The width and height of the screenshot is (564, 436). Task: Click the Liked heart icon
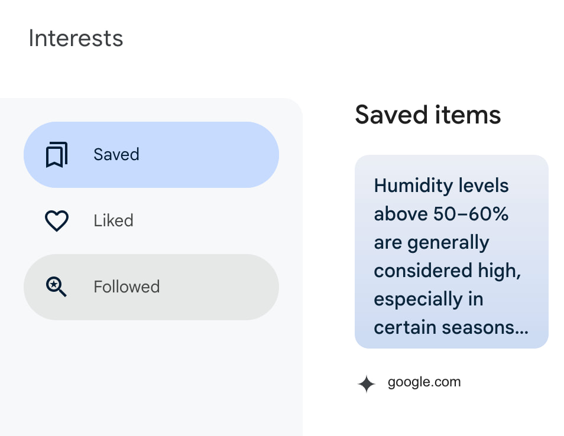click(x=57, y=221)
